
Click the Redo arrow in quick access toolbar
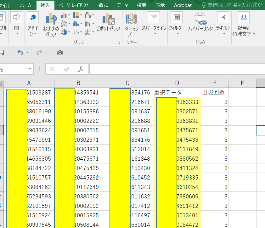[39, 53]
